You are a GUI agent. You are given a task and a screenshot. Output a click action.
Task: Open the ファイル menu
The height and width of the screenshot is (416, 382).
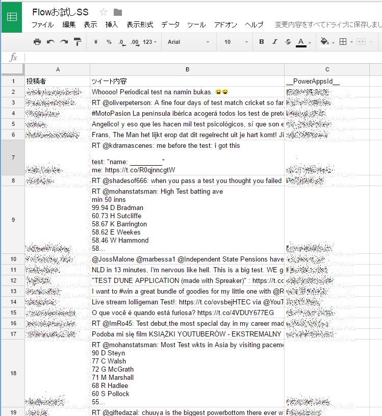pyautogui.click(x=42, y=24)
